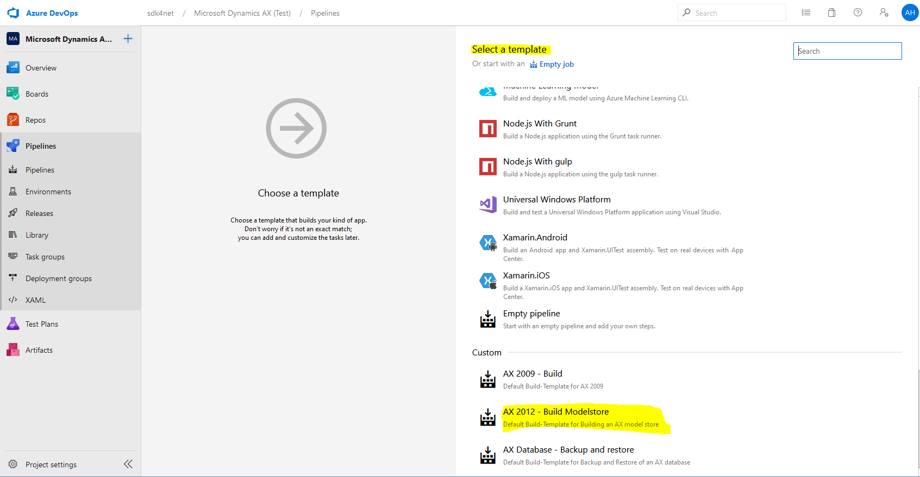The image size is (920, 477).
Task: Click the header search magnifier icon
Action: click(687, 12)
